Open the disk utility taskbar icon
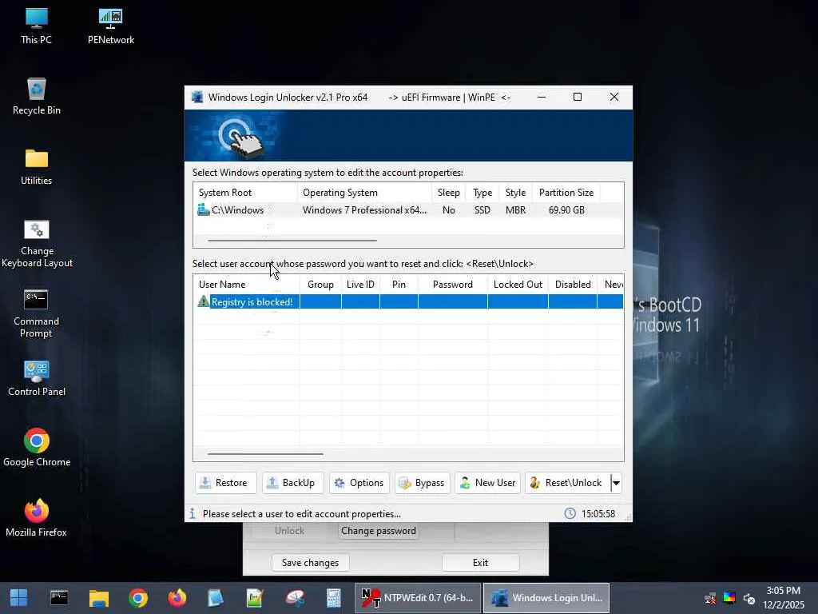The width and height of the screenshot is (818, 614). coord(295,598)
